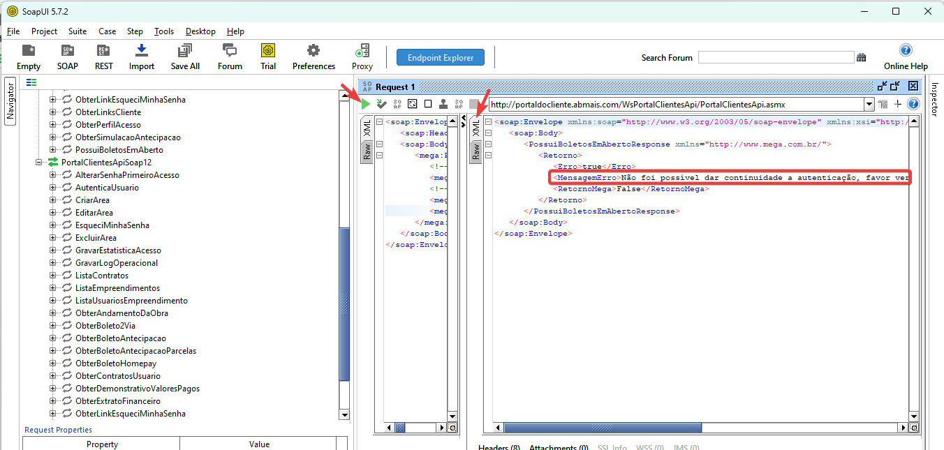Click the SOAP project toolbar icon
944x450 pixels.
[x=68, y=57]
